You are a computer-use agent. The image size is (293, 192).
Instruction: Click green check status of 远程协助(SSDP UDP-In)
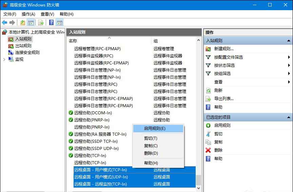71,149
